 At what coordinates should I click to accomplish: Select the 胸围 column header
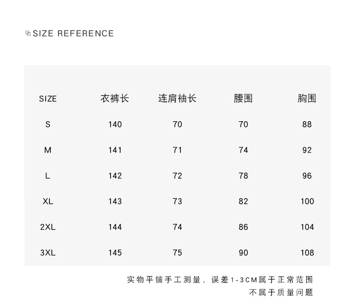(307, 99)
